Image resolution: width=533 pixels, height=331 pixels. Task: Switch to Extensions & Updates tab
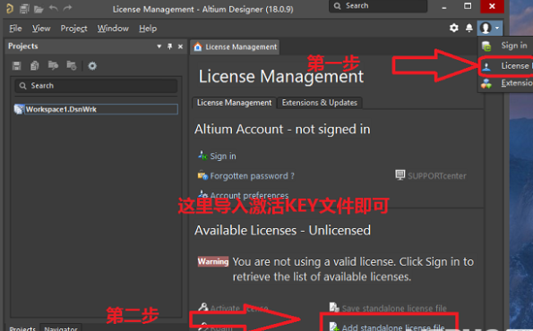[x=320, y=103]
